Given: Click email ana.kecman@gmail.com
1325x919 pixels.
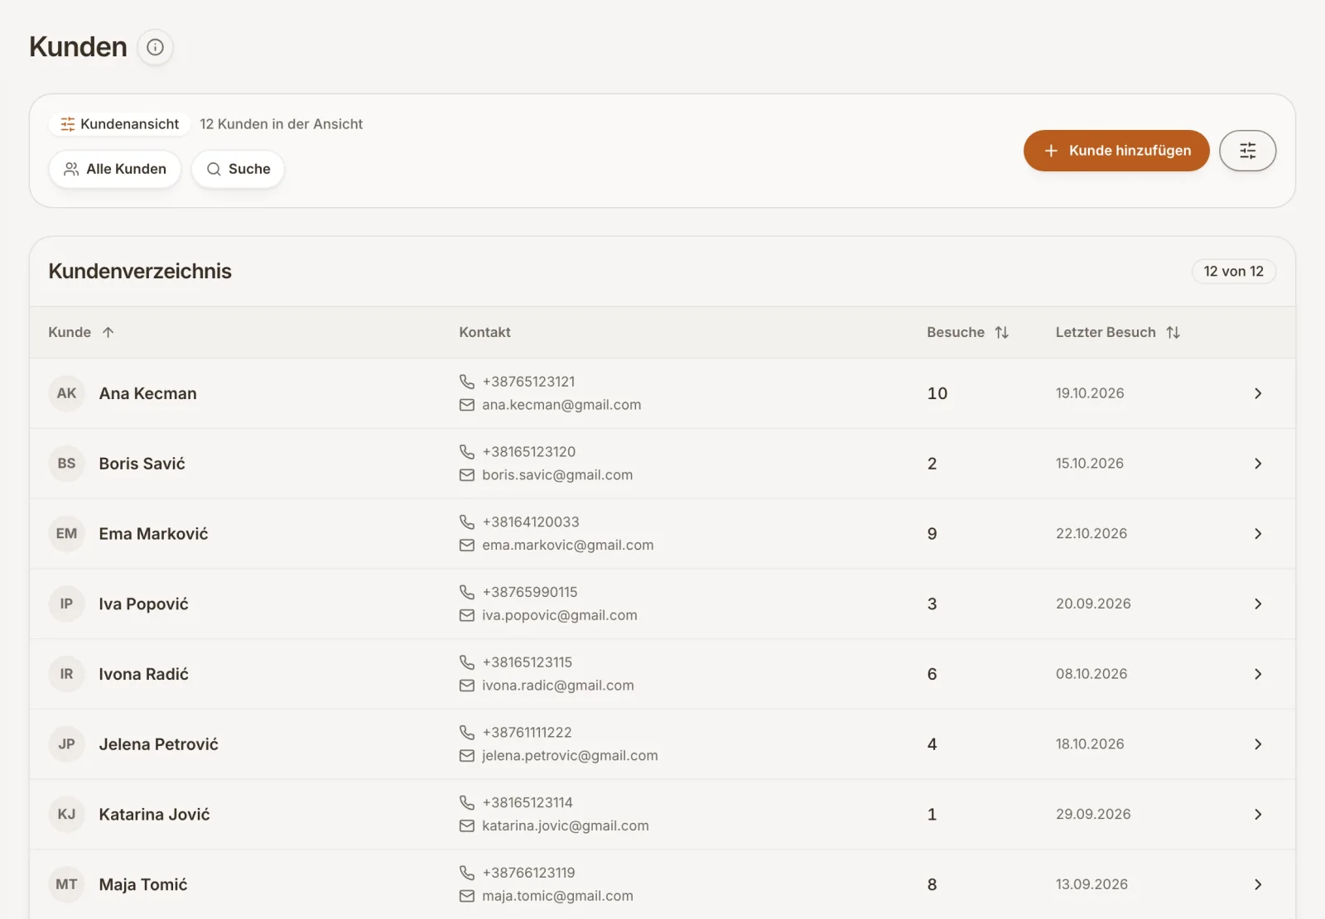Looking at the screenshot, I should [561, 405].
